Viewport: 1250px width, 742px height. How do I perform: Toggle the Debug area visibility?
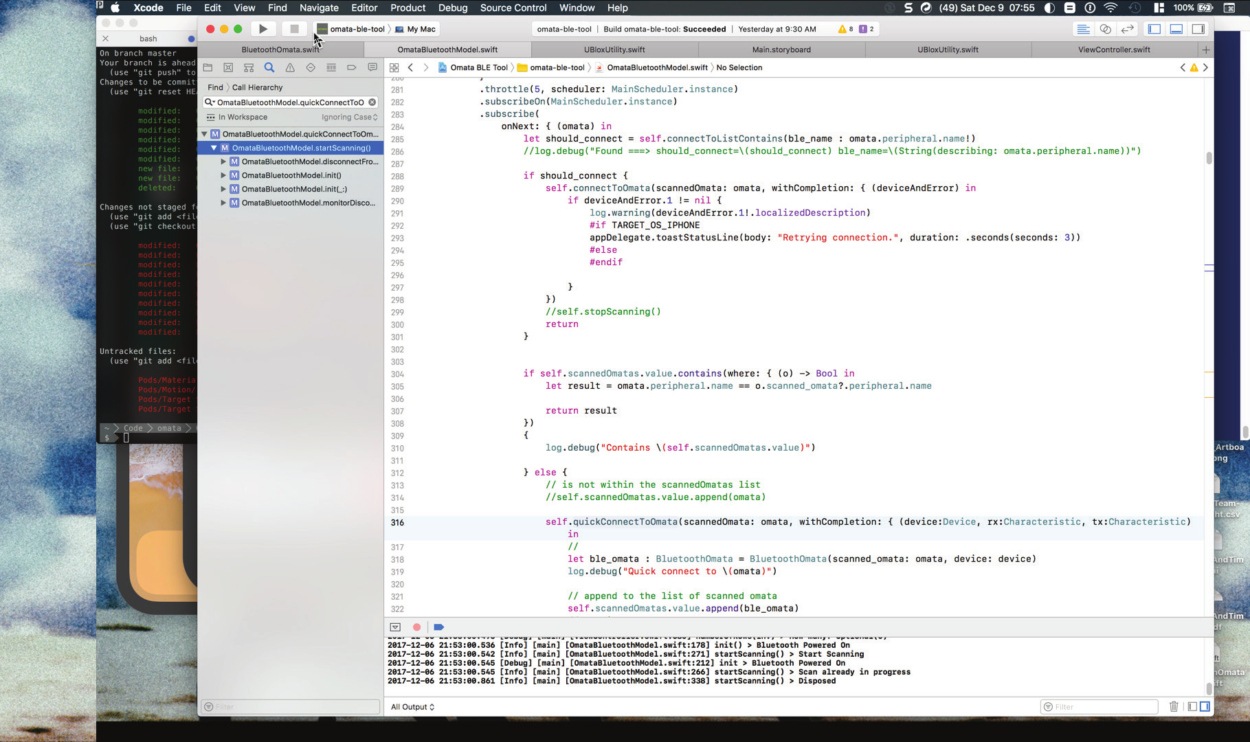(x=1176, y=29)
